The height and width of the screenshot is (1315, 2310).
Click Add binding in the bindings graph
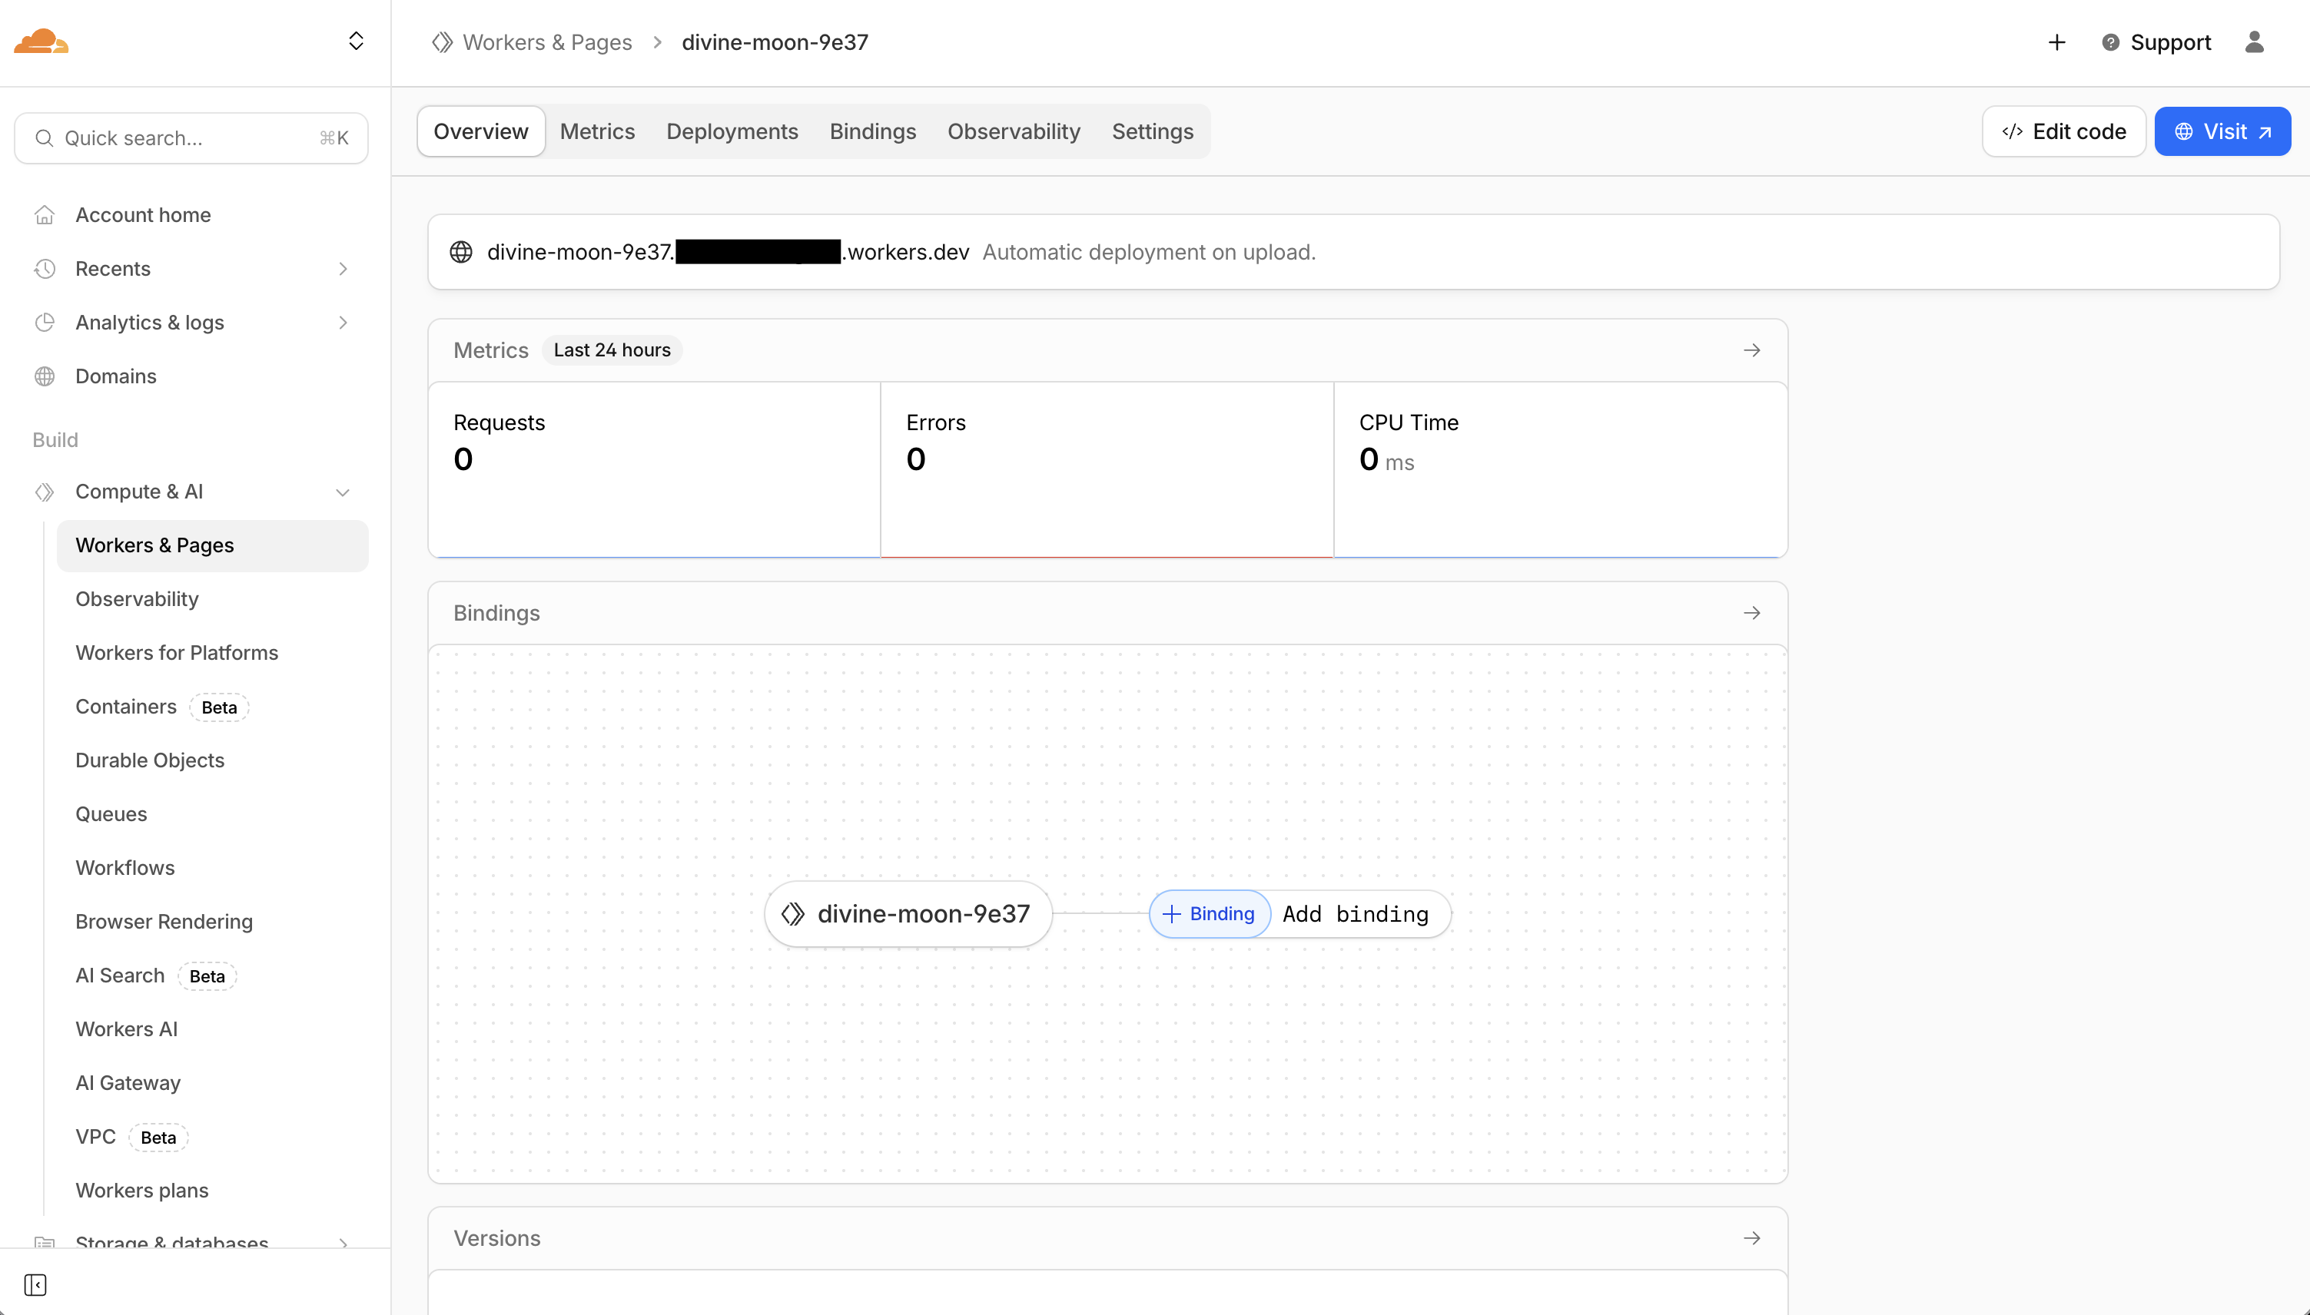[x=1356, y=913]
